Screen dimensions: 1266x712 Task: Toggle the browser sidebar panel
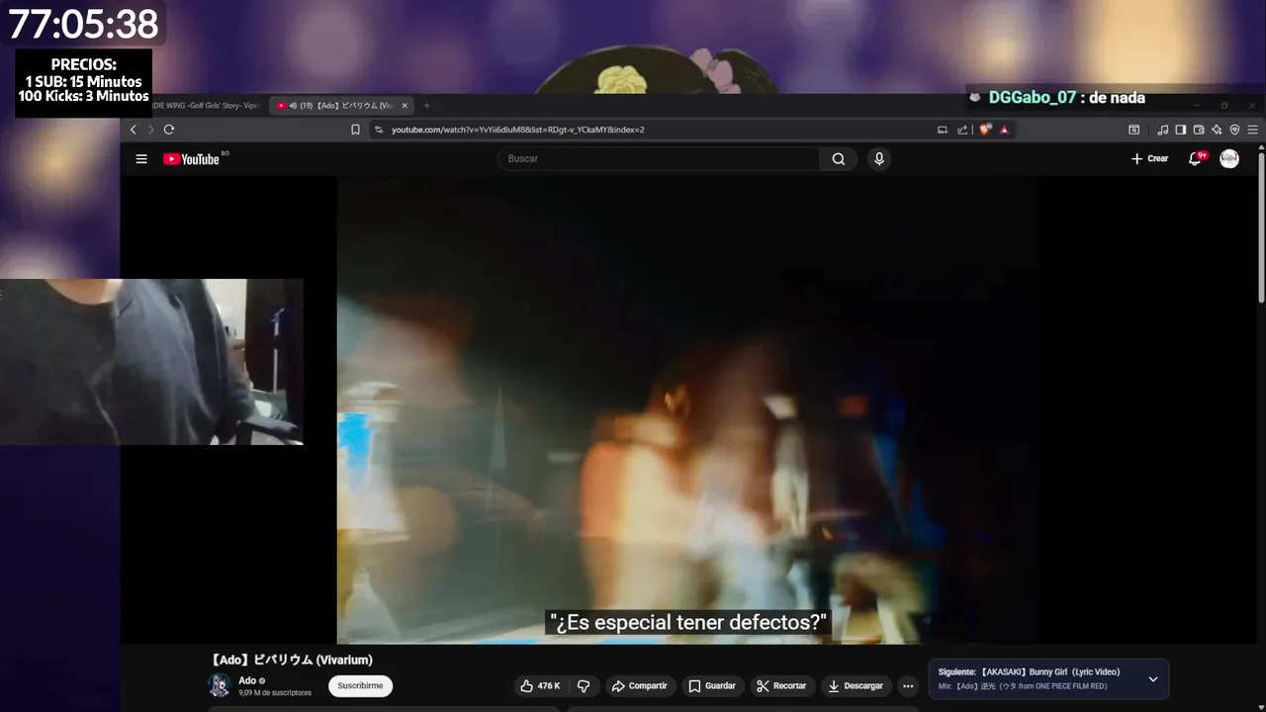click(1181, 130)
